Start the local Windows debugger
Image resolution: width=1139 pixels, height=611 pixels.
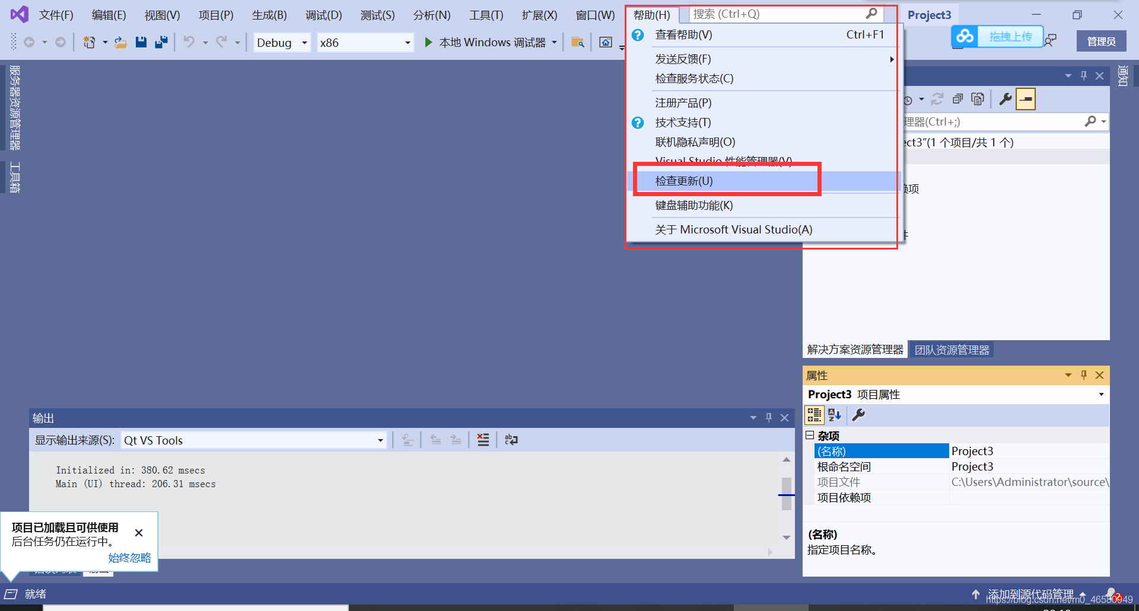tap(486, 42)
